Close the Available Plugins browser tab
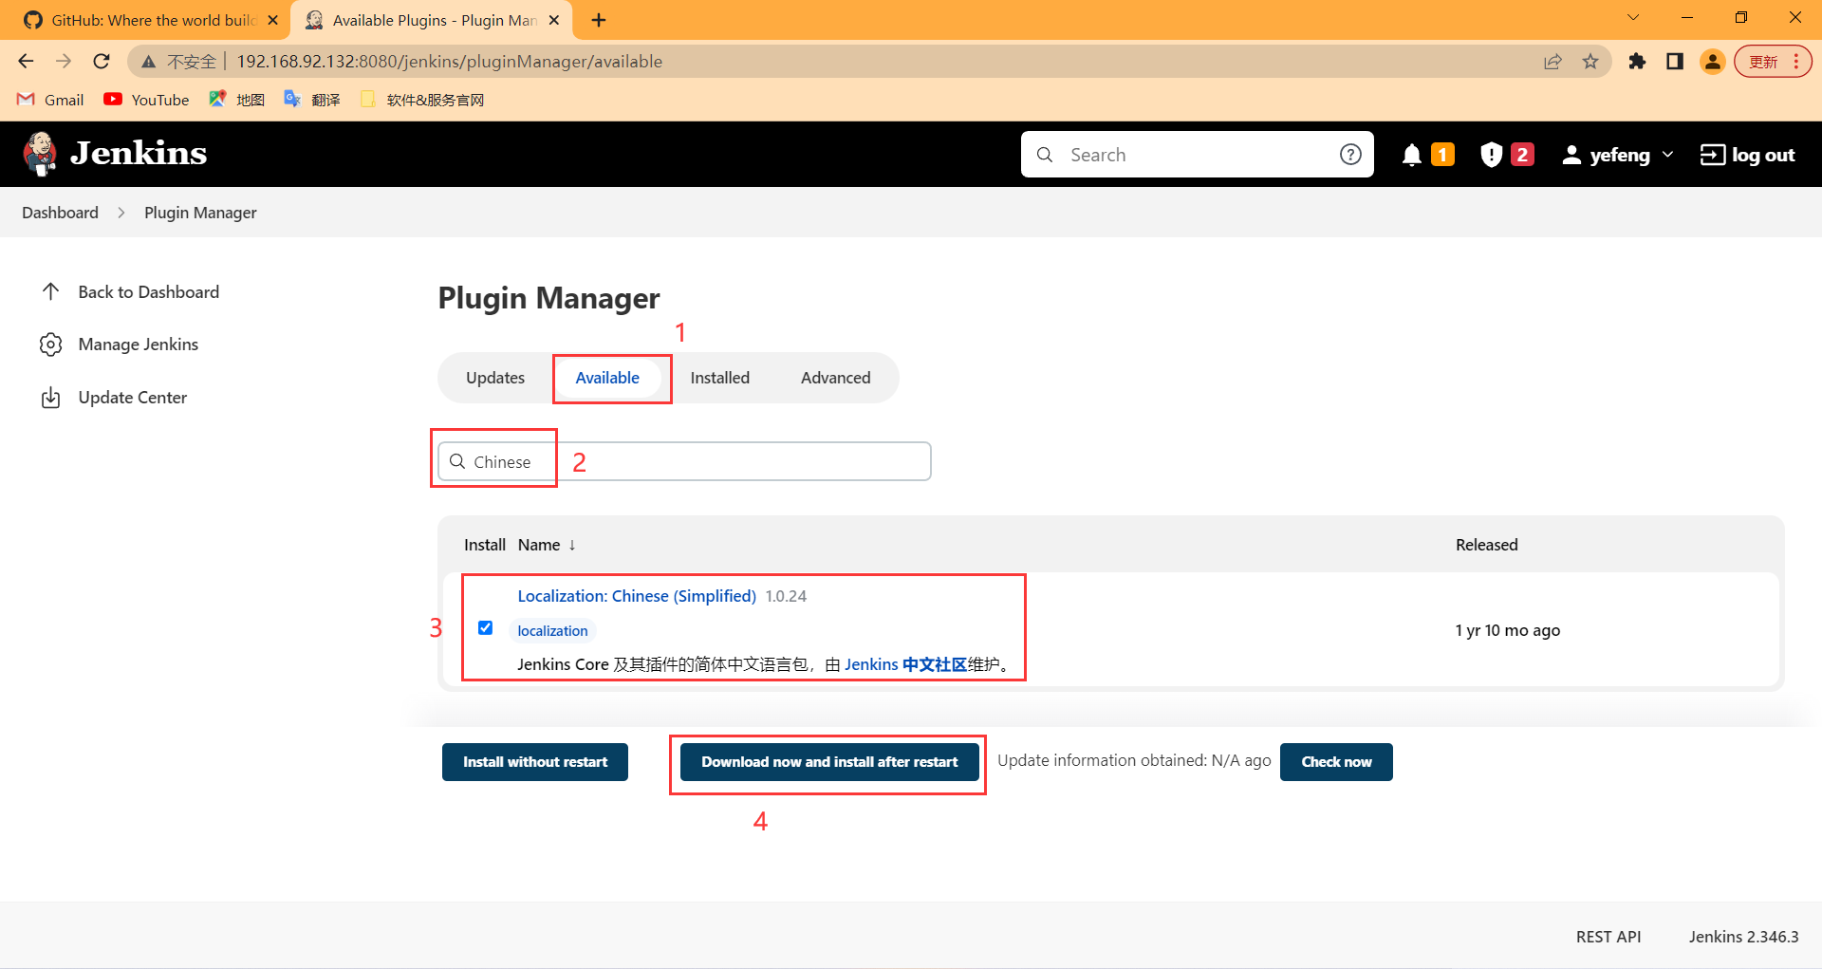Viewport: 1822px width, 969px height. pos(554,20)
